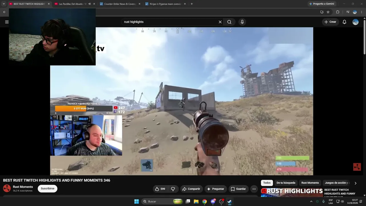Open YouTube notifications bell

(345, 22)
